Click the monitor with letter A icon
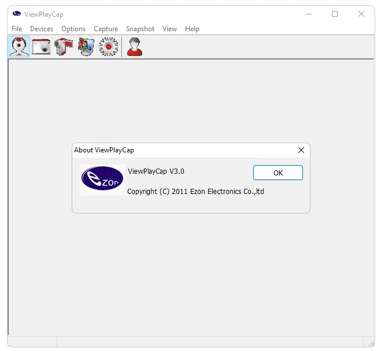This screenshot has width=381, height=351. click(x=86, y=47)
